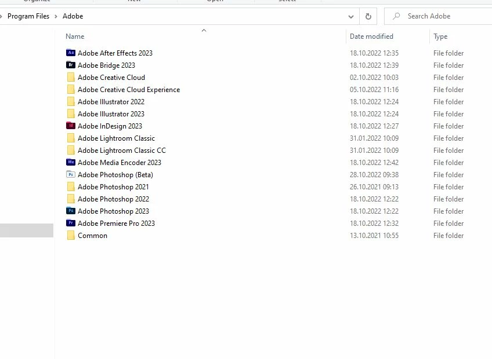
Task: Select the highlighted navigation pane item
Action: (27, 230)
